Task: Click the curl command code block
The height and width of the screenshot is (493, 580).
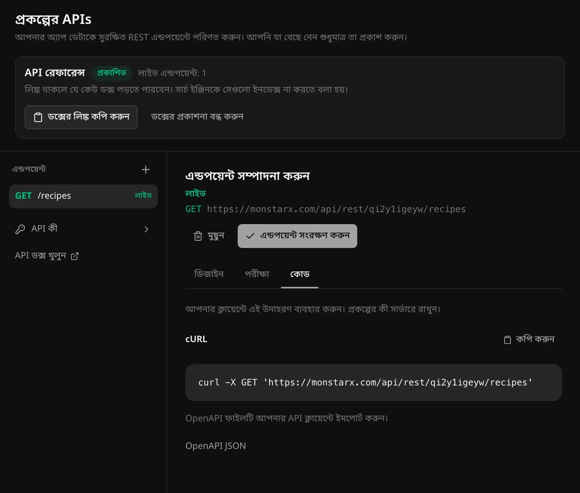Action: tap(374, 382)
